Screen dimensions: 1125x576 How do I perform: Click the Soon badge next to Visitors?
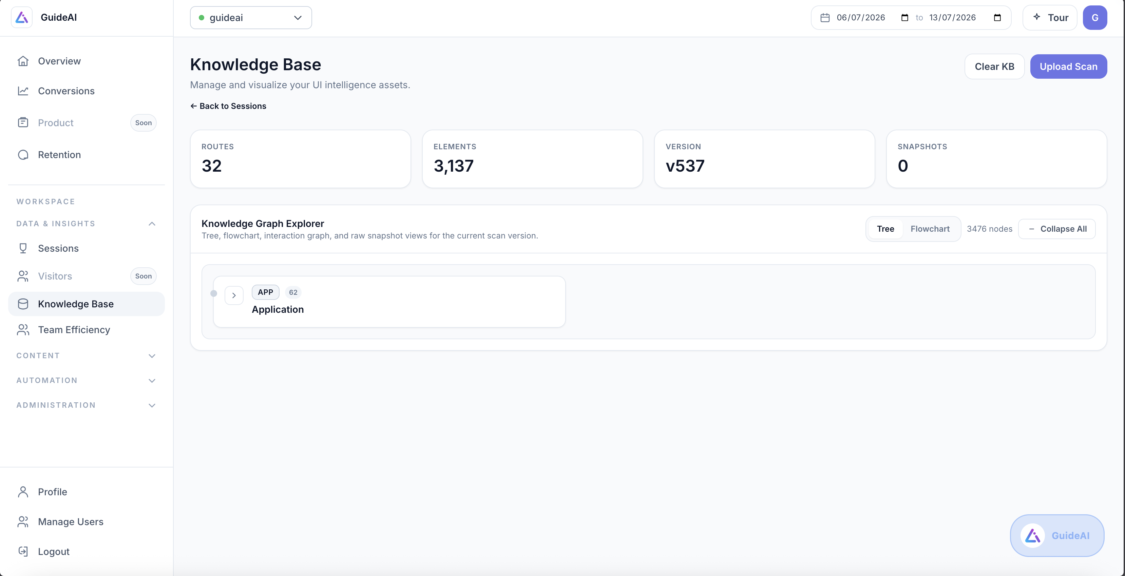[x=143, y=276]
